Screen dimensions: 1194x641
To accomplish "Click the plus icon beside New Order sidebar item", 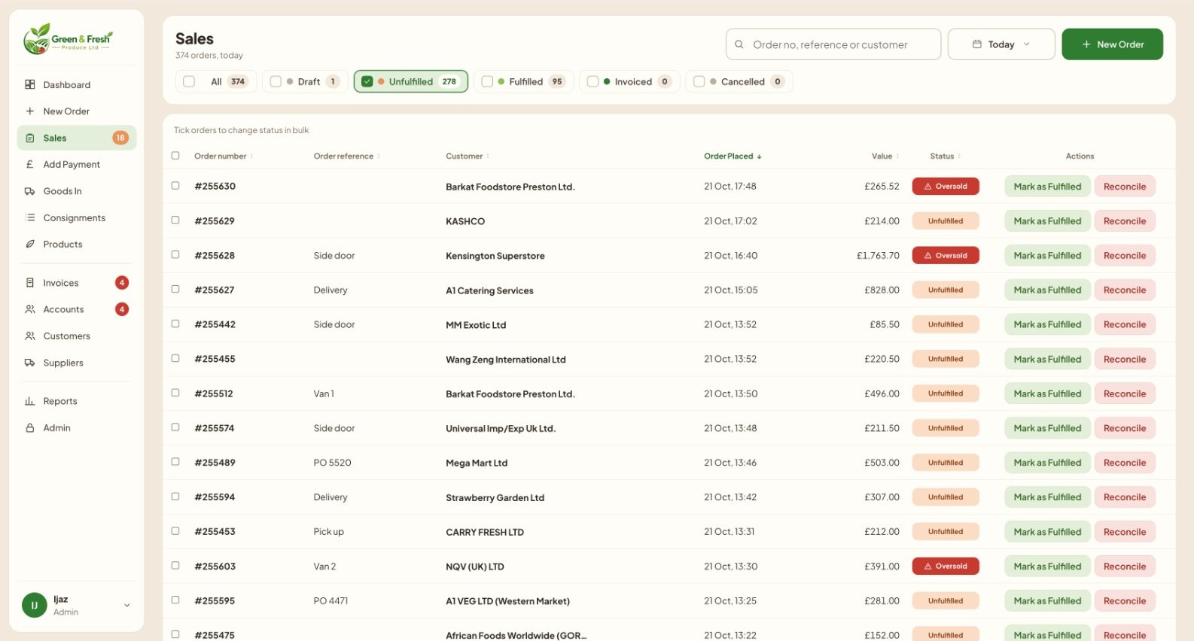I will (x=30, y=111).
